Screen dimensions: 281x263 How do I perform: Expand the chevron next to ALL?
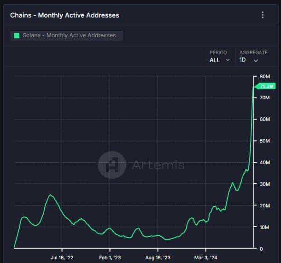[228, 60]
